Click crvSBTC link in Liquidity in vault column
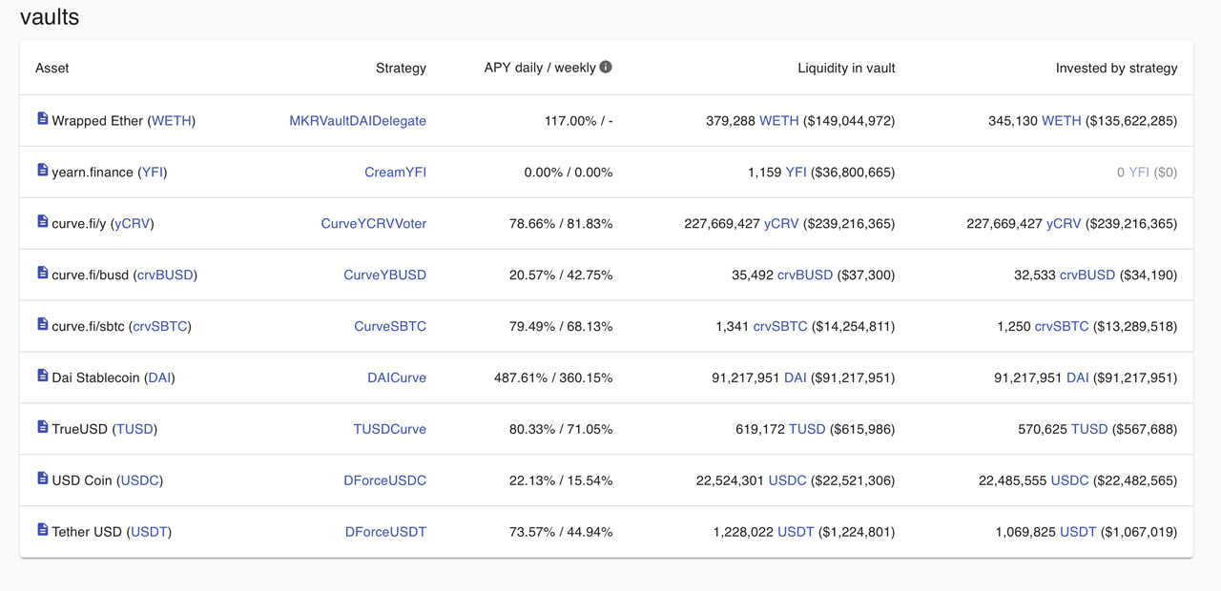The width and height of the screenshot is (1221, 591). [780, 327]
